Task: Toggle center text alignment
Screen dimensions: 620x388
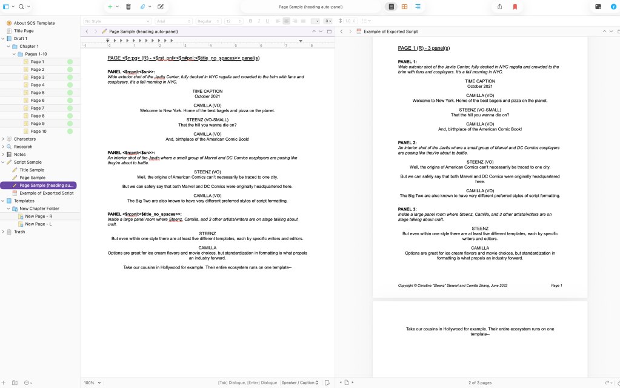Action: click(x=286, y=21)
